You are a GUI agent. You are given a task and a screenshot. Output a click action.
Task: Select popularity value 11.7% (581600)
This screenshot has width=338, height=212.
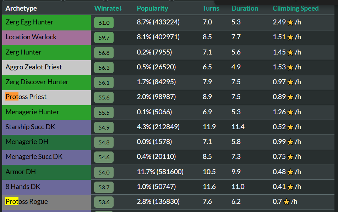tap(160, 172)
